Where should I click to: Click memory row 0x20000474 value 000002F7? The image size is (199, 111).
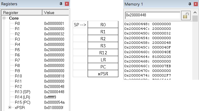click(162, 75)
